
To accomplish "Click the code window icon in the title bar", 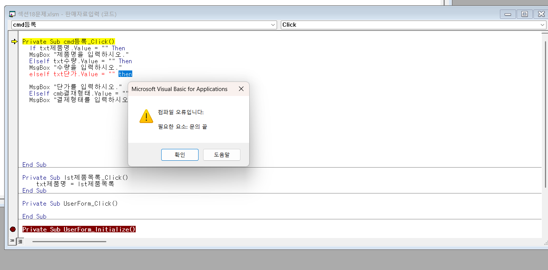I will point(12,14).
